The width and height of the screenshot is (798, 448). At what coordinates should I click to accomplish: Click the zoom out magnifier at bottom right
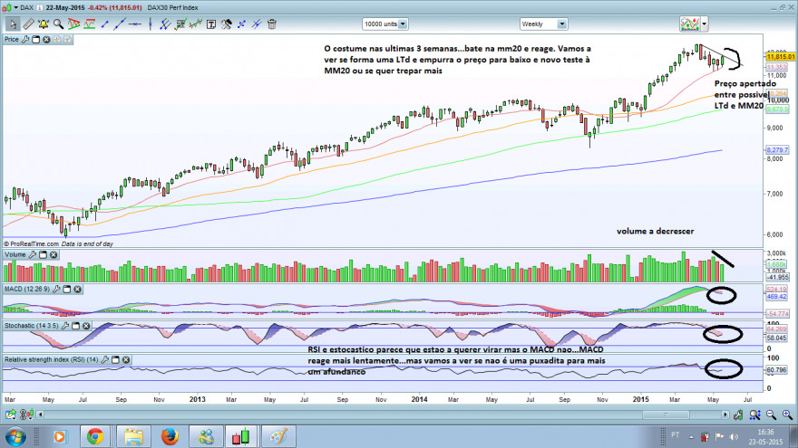771,415
